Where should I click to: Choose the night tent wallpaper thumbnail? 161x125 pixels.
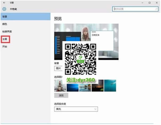(x=98, y=85)
